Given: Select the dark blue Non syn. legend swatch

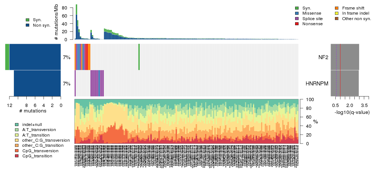Looking at the screenshot, I should point(27,25).
